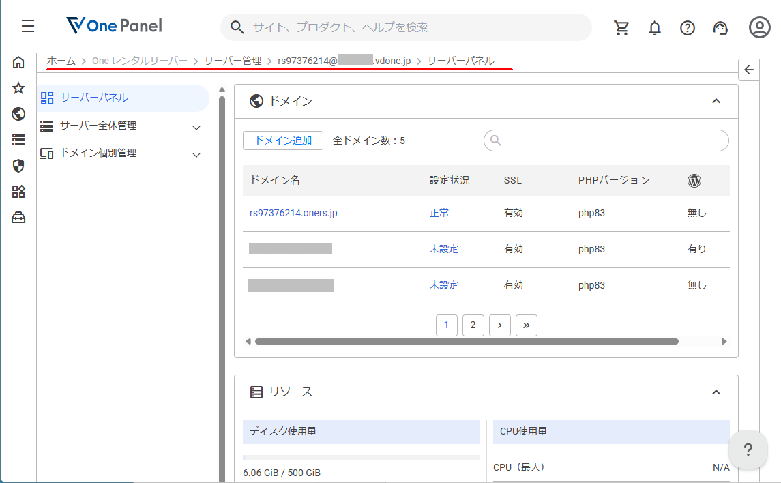Viewport: 781px width, 483px height.
Task: Open the shield security icon in the sidebar
Action: click(18, 166)
